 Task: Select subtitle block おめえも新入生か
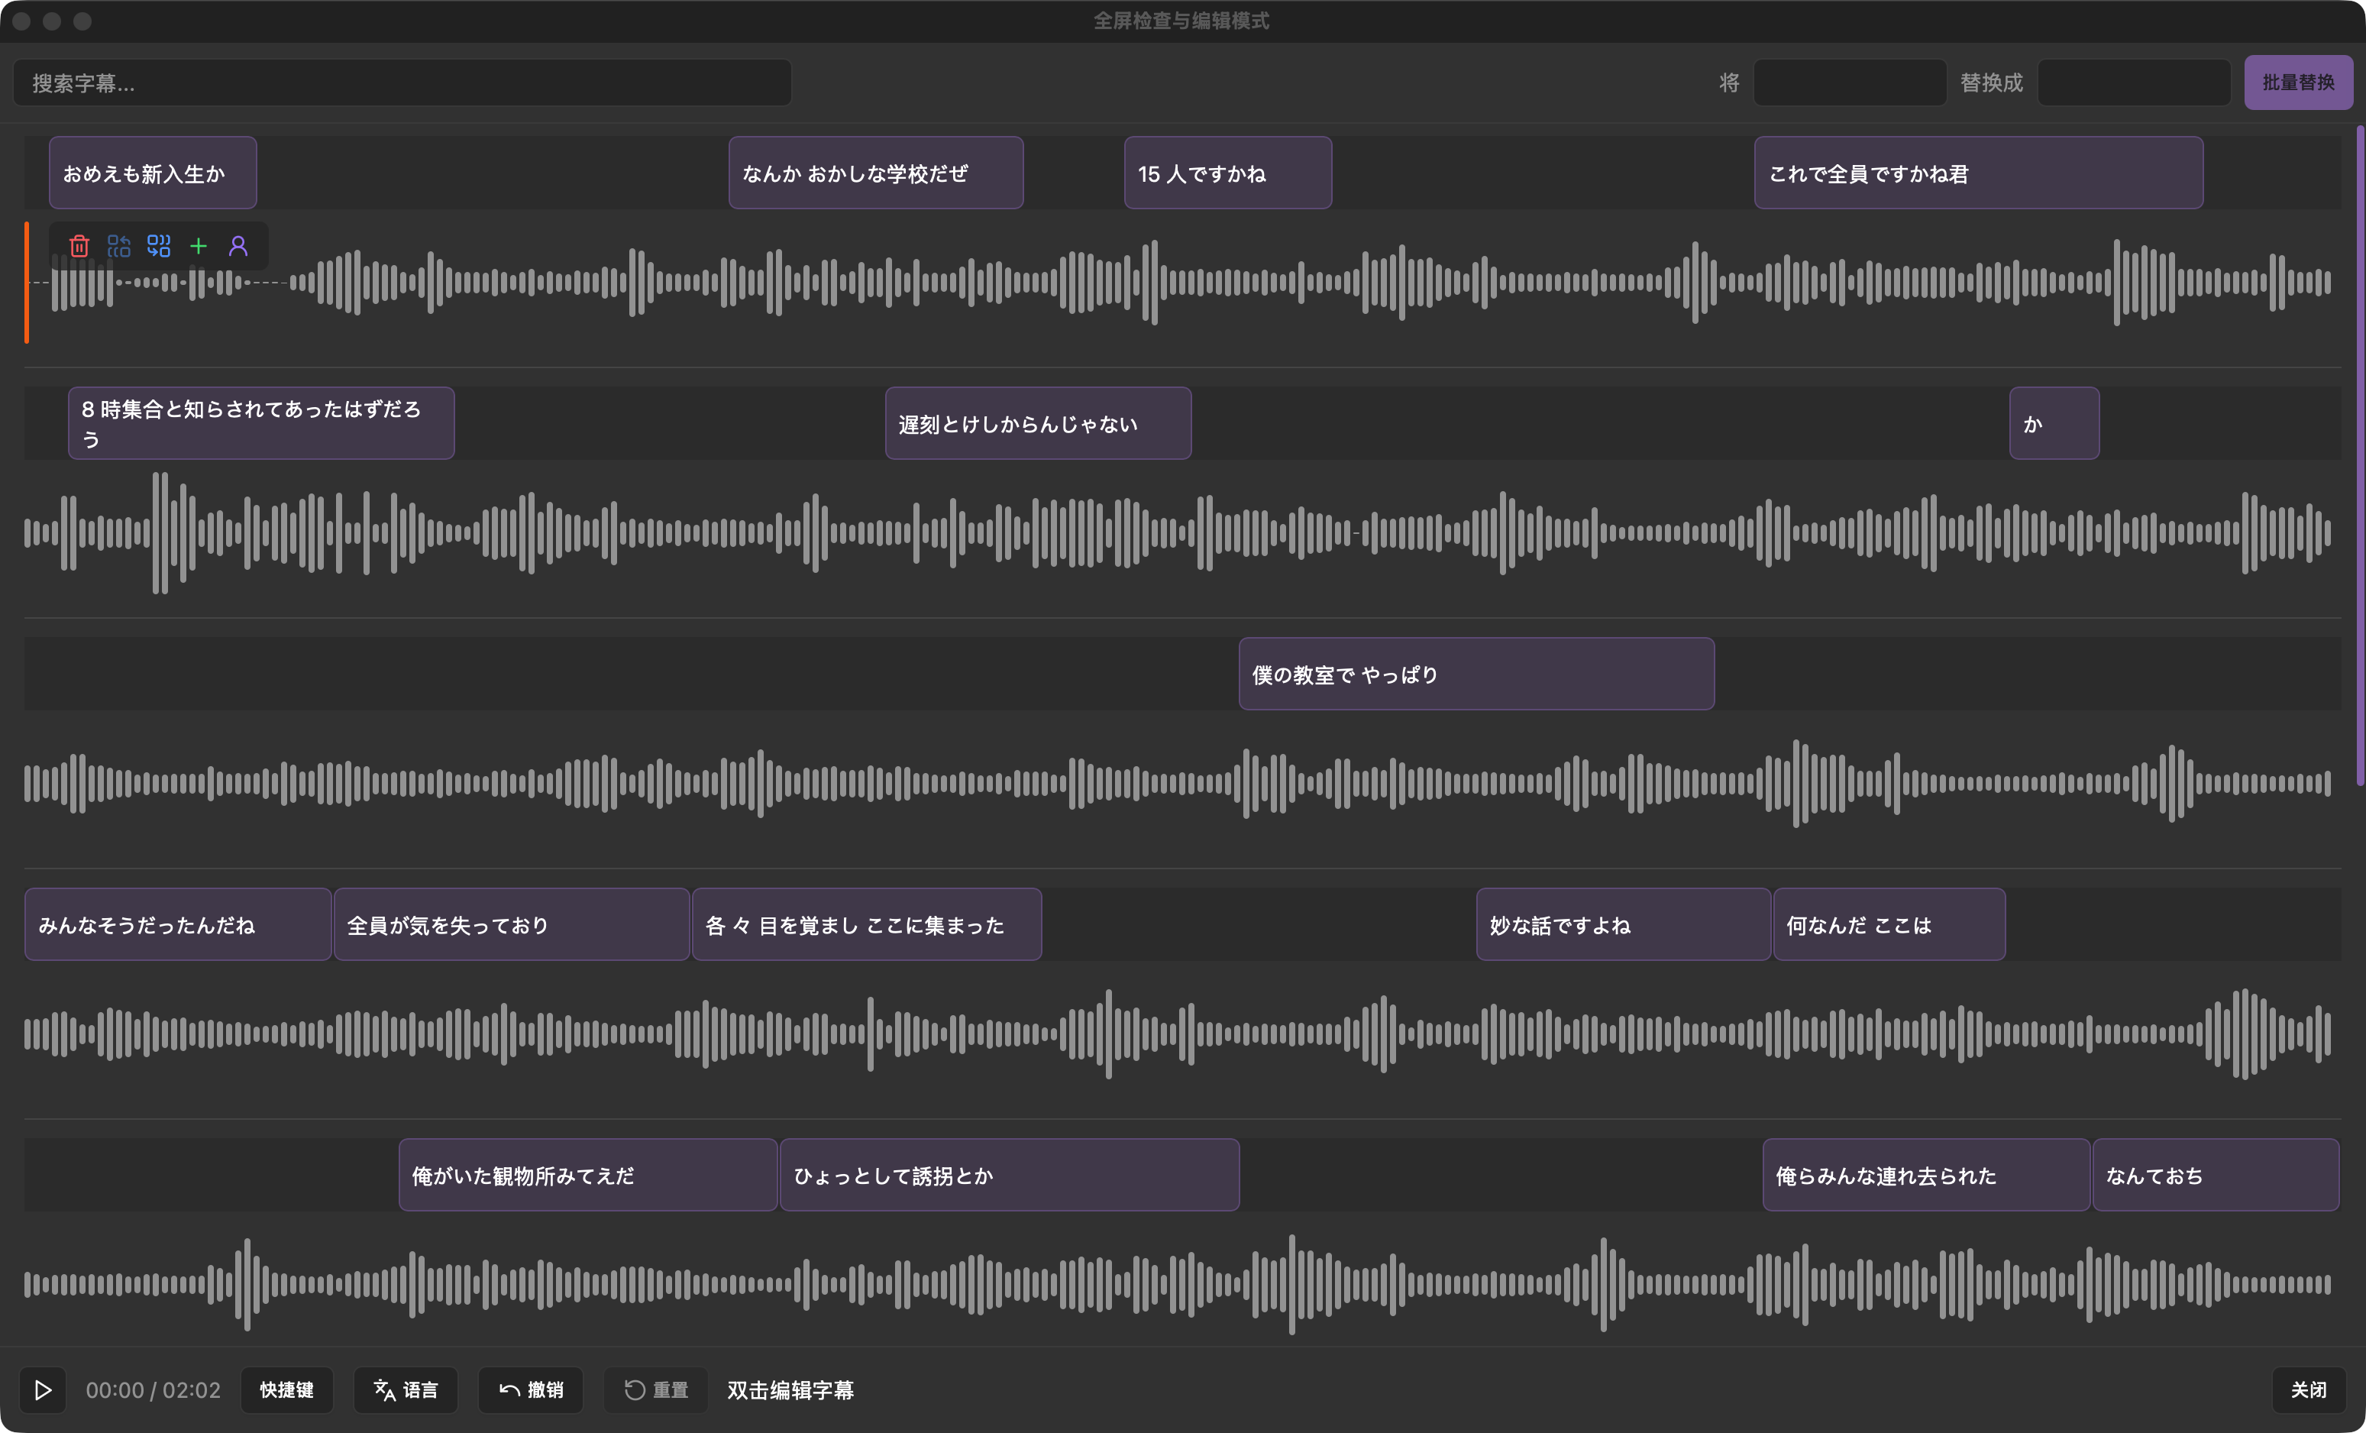coord(153,173)
